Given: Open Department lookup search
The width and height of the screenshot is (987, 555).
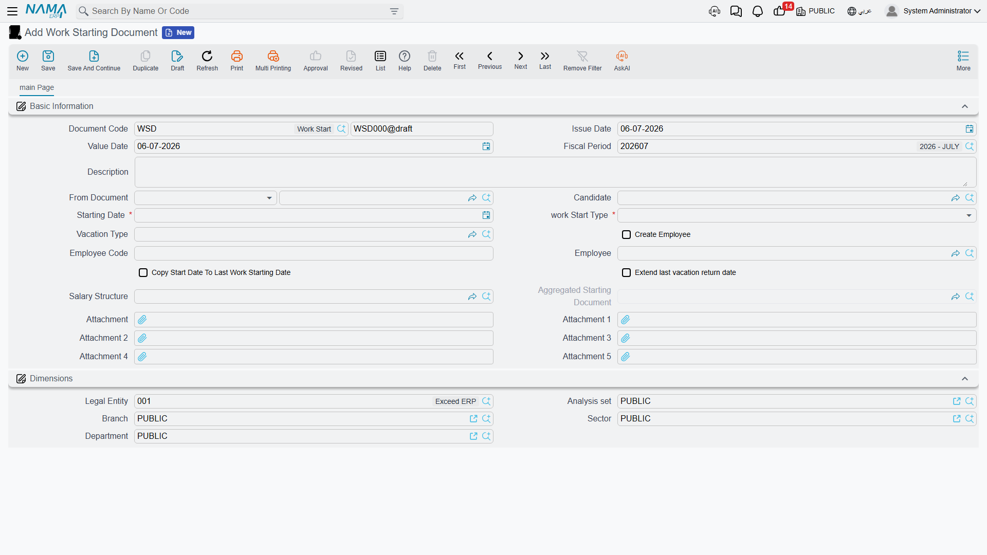Looking at the screenshot, I should (x=486, y=436).
